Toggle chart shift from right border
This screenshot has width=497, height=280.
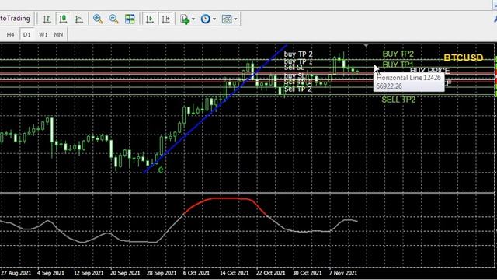click(x=165, y=19)
